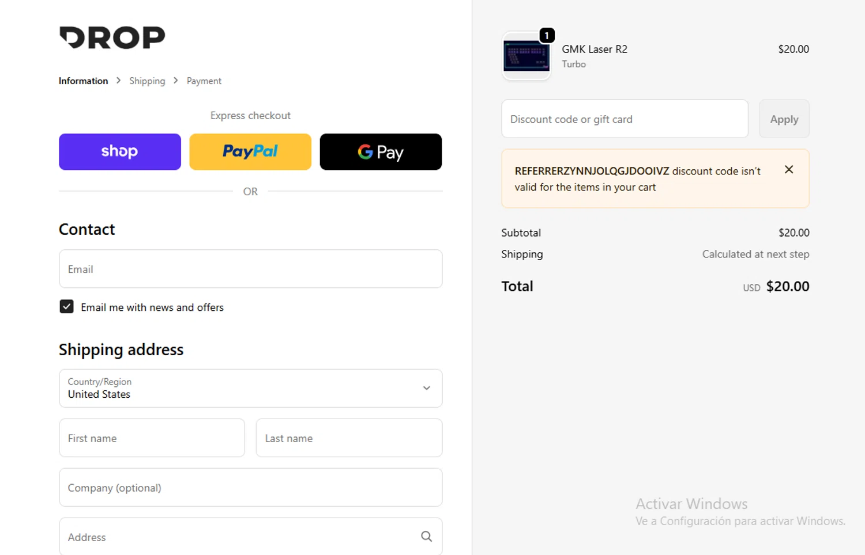
Task: Pay with Shop Pay express button
Action: pos(120,152)
